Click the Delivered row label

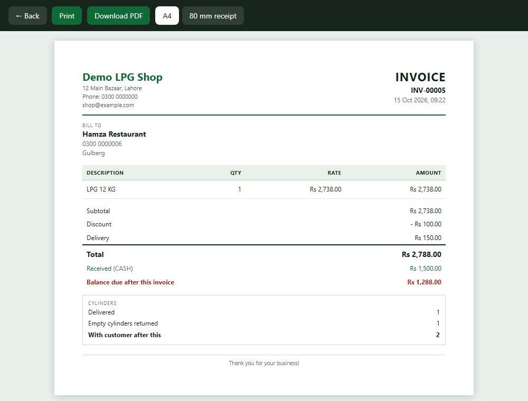click(101, 312)
